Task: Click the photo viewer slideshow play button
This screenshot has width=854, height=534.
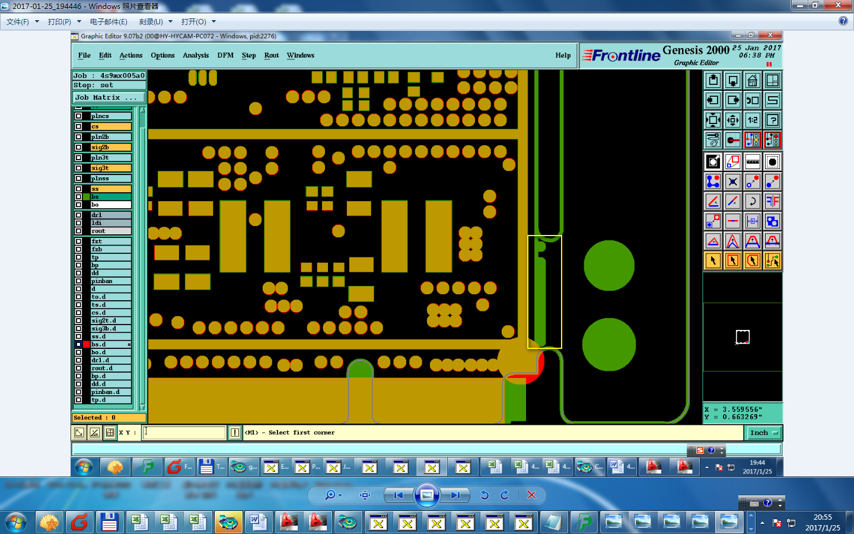Action: [426, 495]
